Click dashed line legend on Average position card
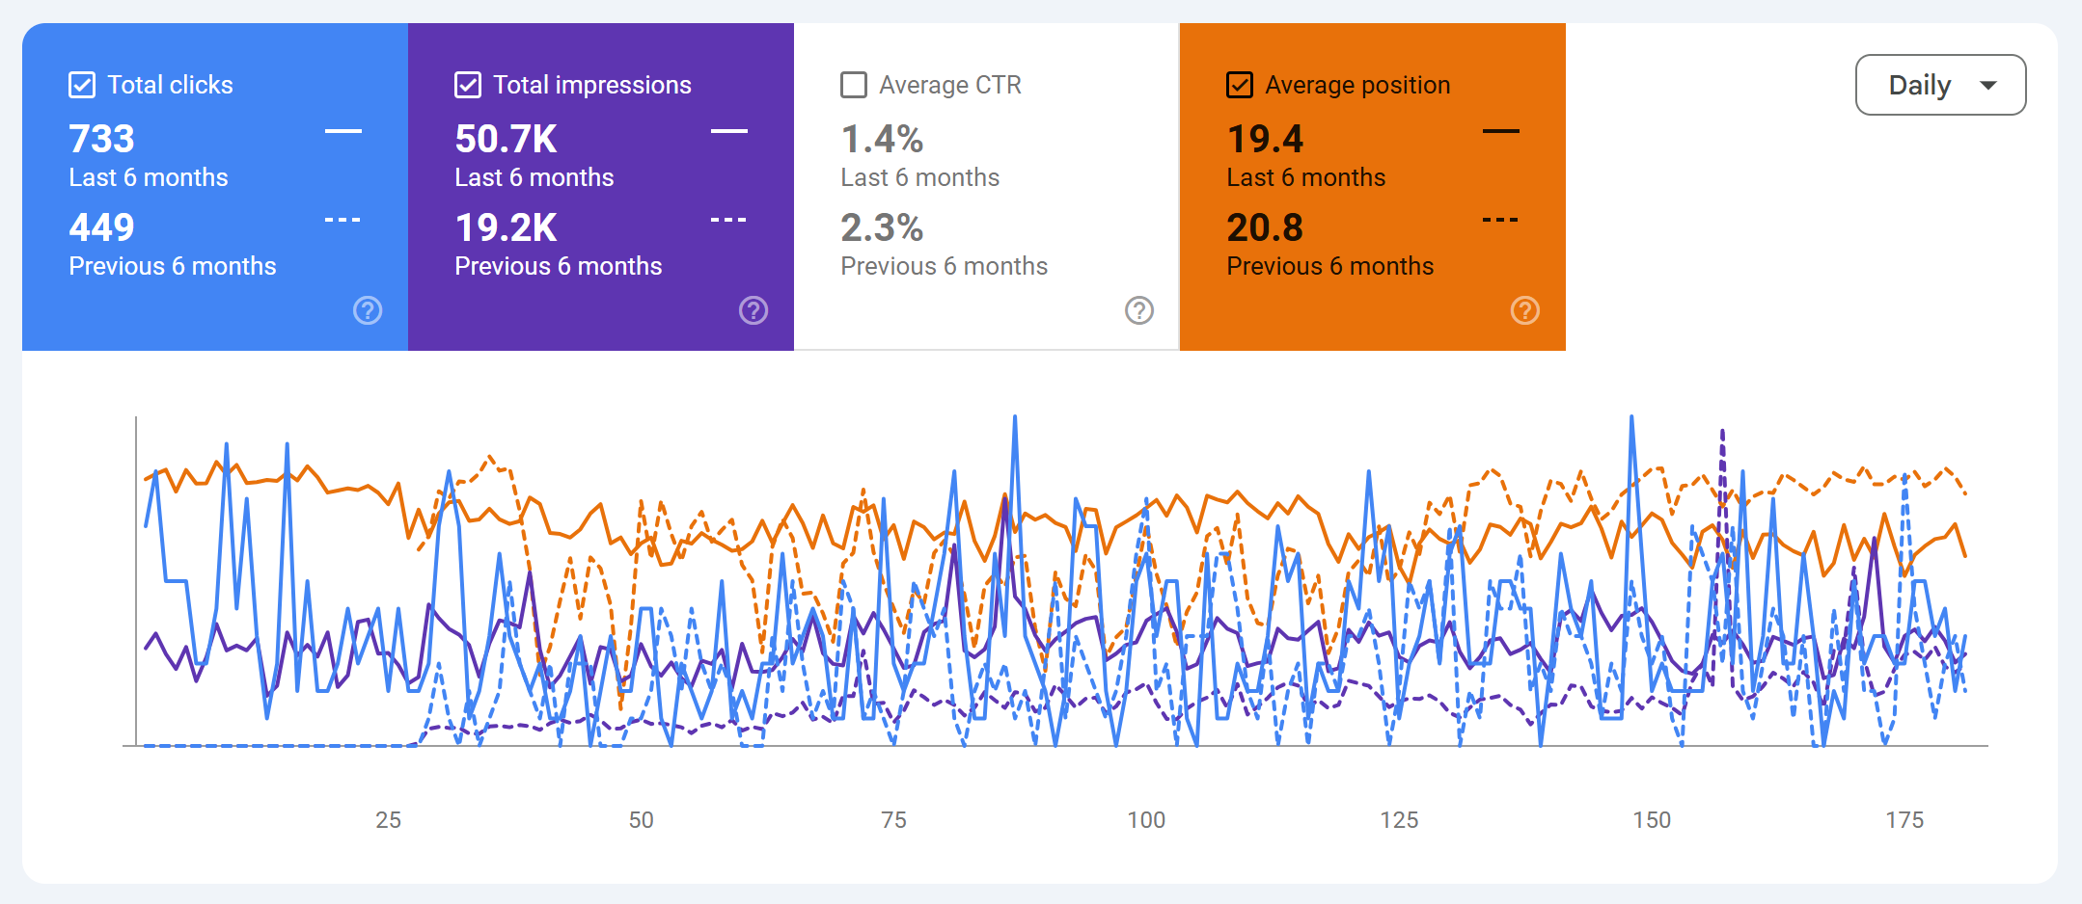This screenshot has height=904, width=2082. click(1501, 220)
